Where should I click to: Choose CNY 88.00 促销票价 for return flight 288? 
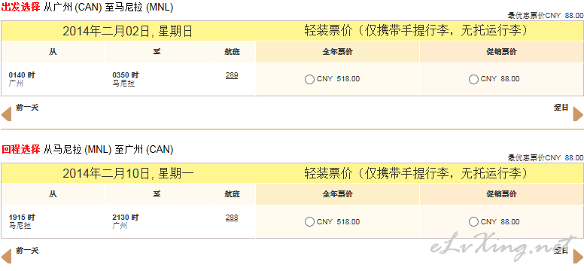(473, 222)
